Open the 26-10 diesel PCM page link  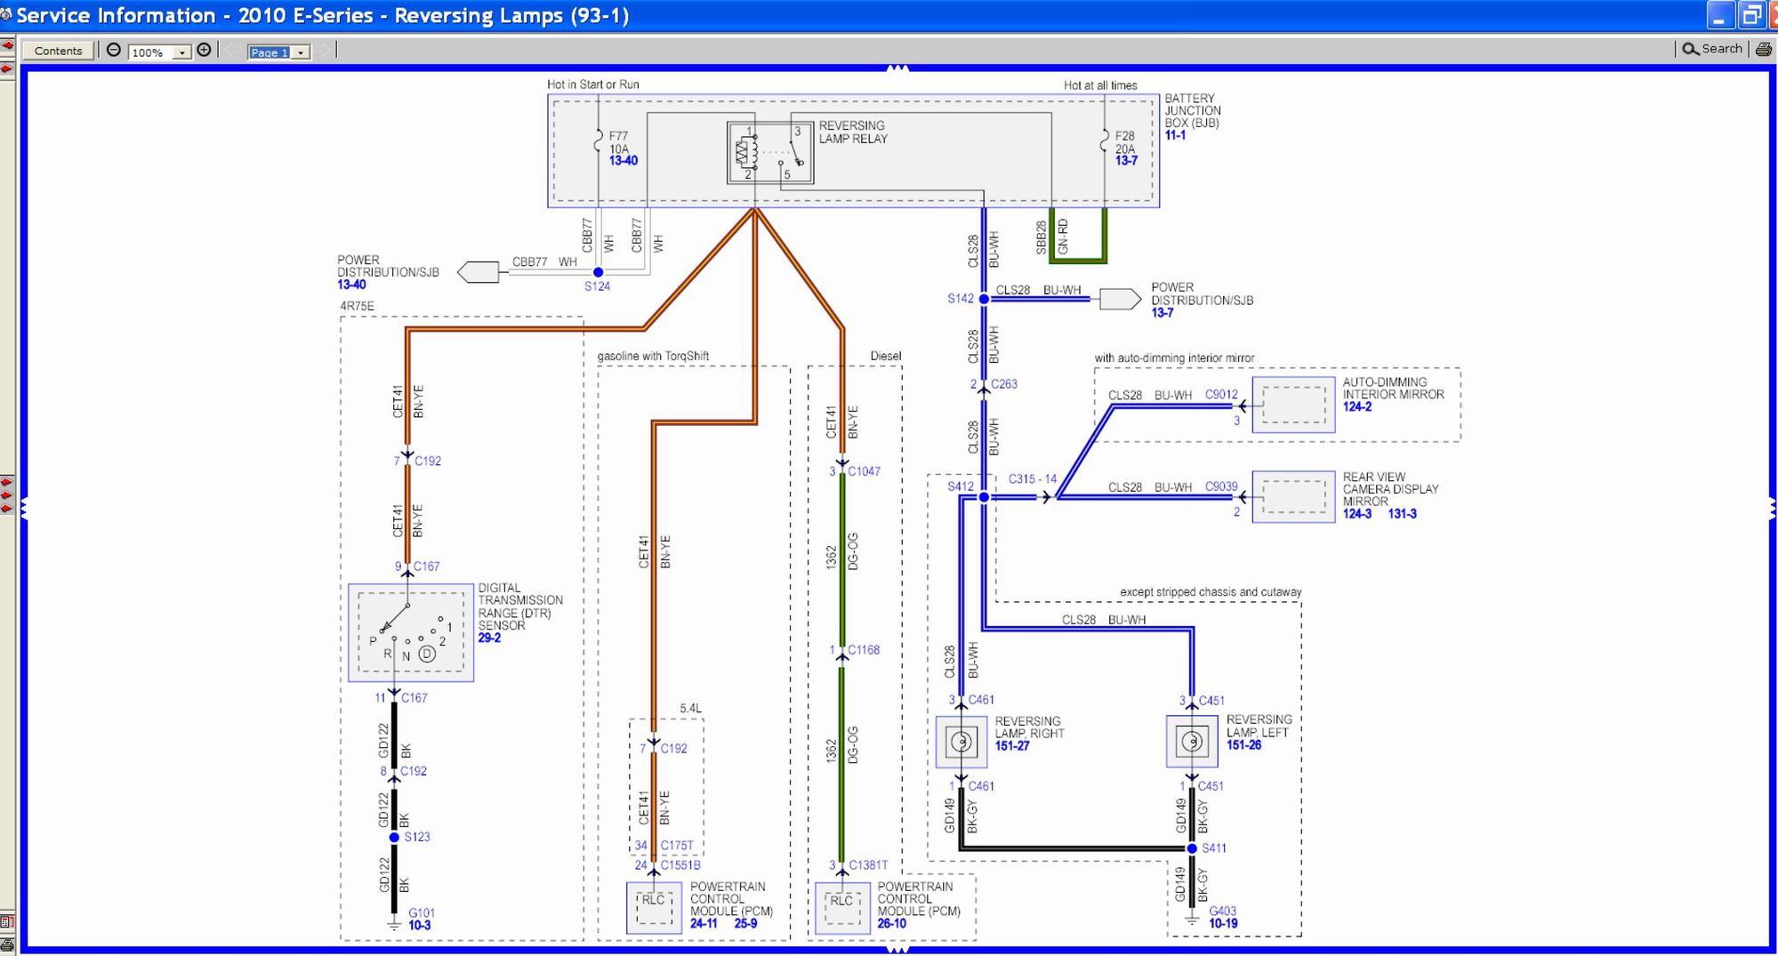pos(891,924)
